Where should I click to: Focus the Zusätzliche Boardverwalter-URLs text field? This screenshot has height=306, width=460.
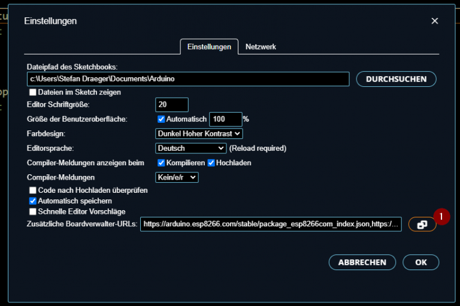(x=271, y=225)
